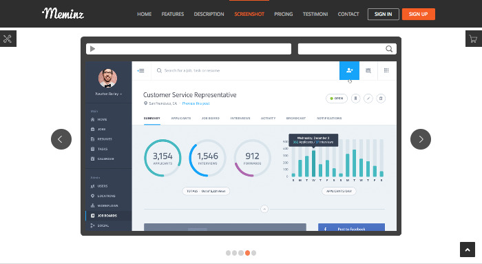Open PRICING in the navigation bar

(284, 14)
